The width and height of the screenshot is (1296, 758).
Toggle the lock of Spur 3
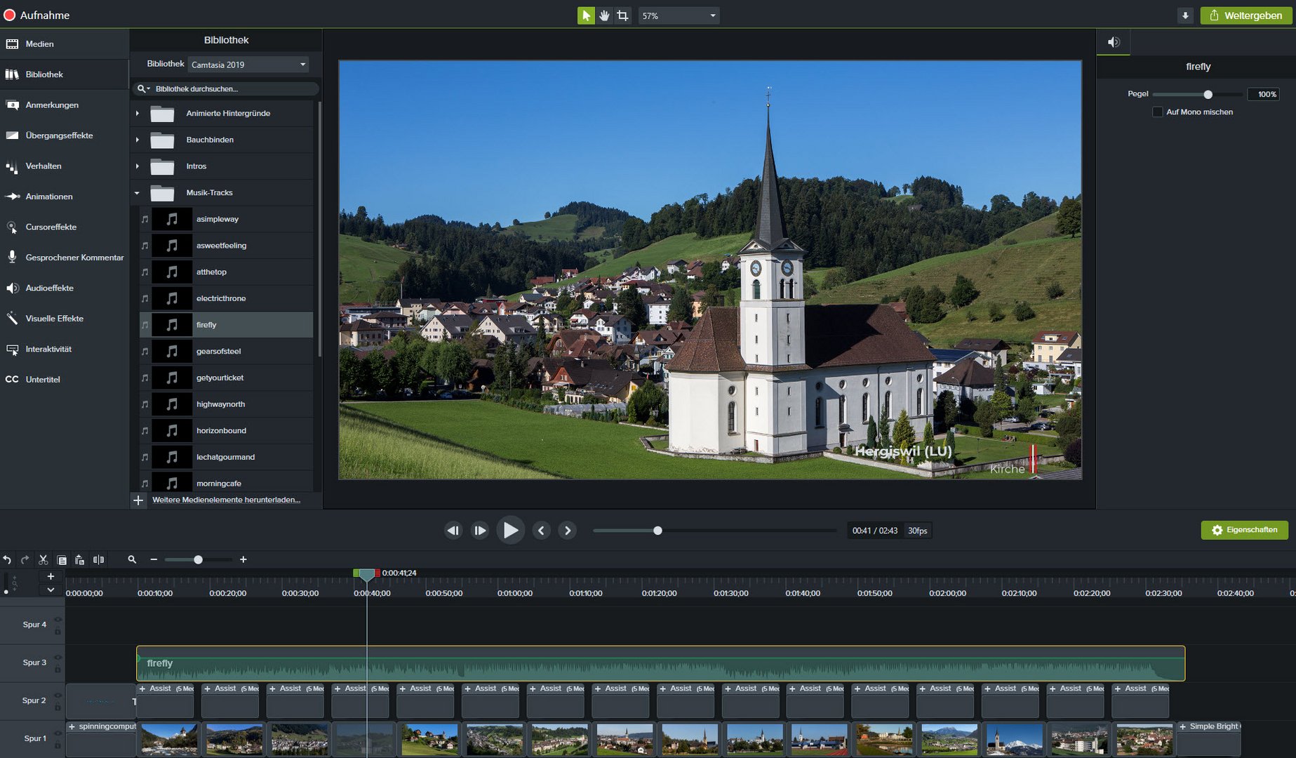(58, 669)
